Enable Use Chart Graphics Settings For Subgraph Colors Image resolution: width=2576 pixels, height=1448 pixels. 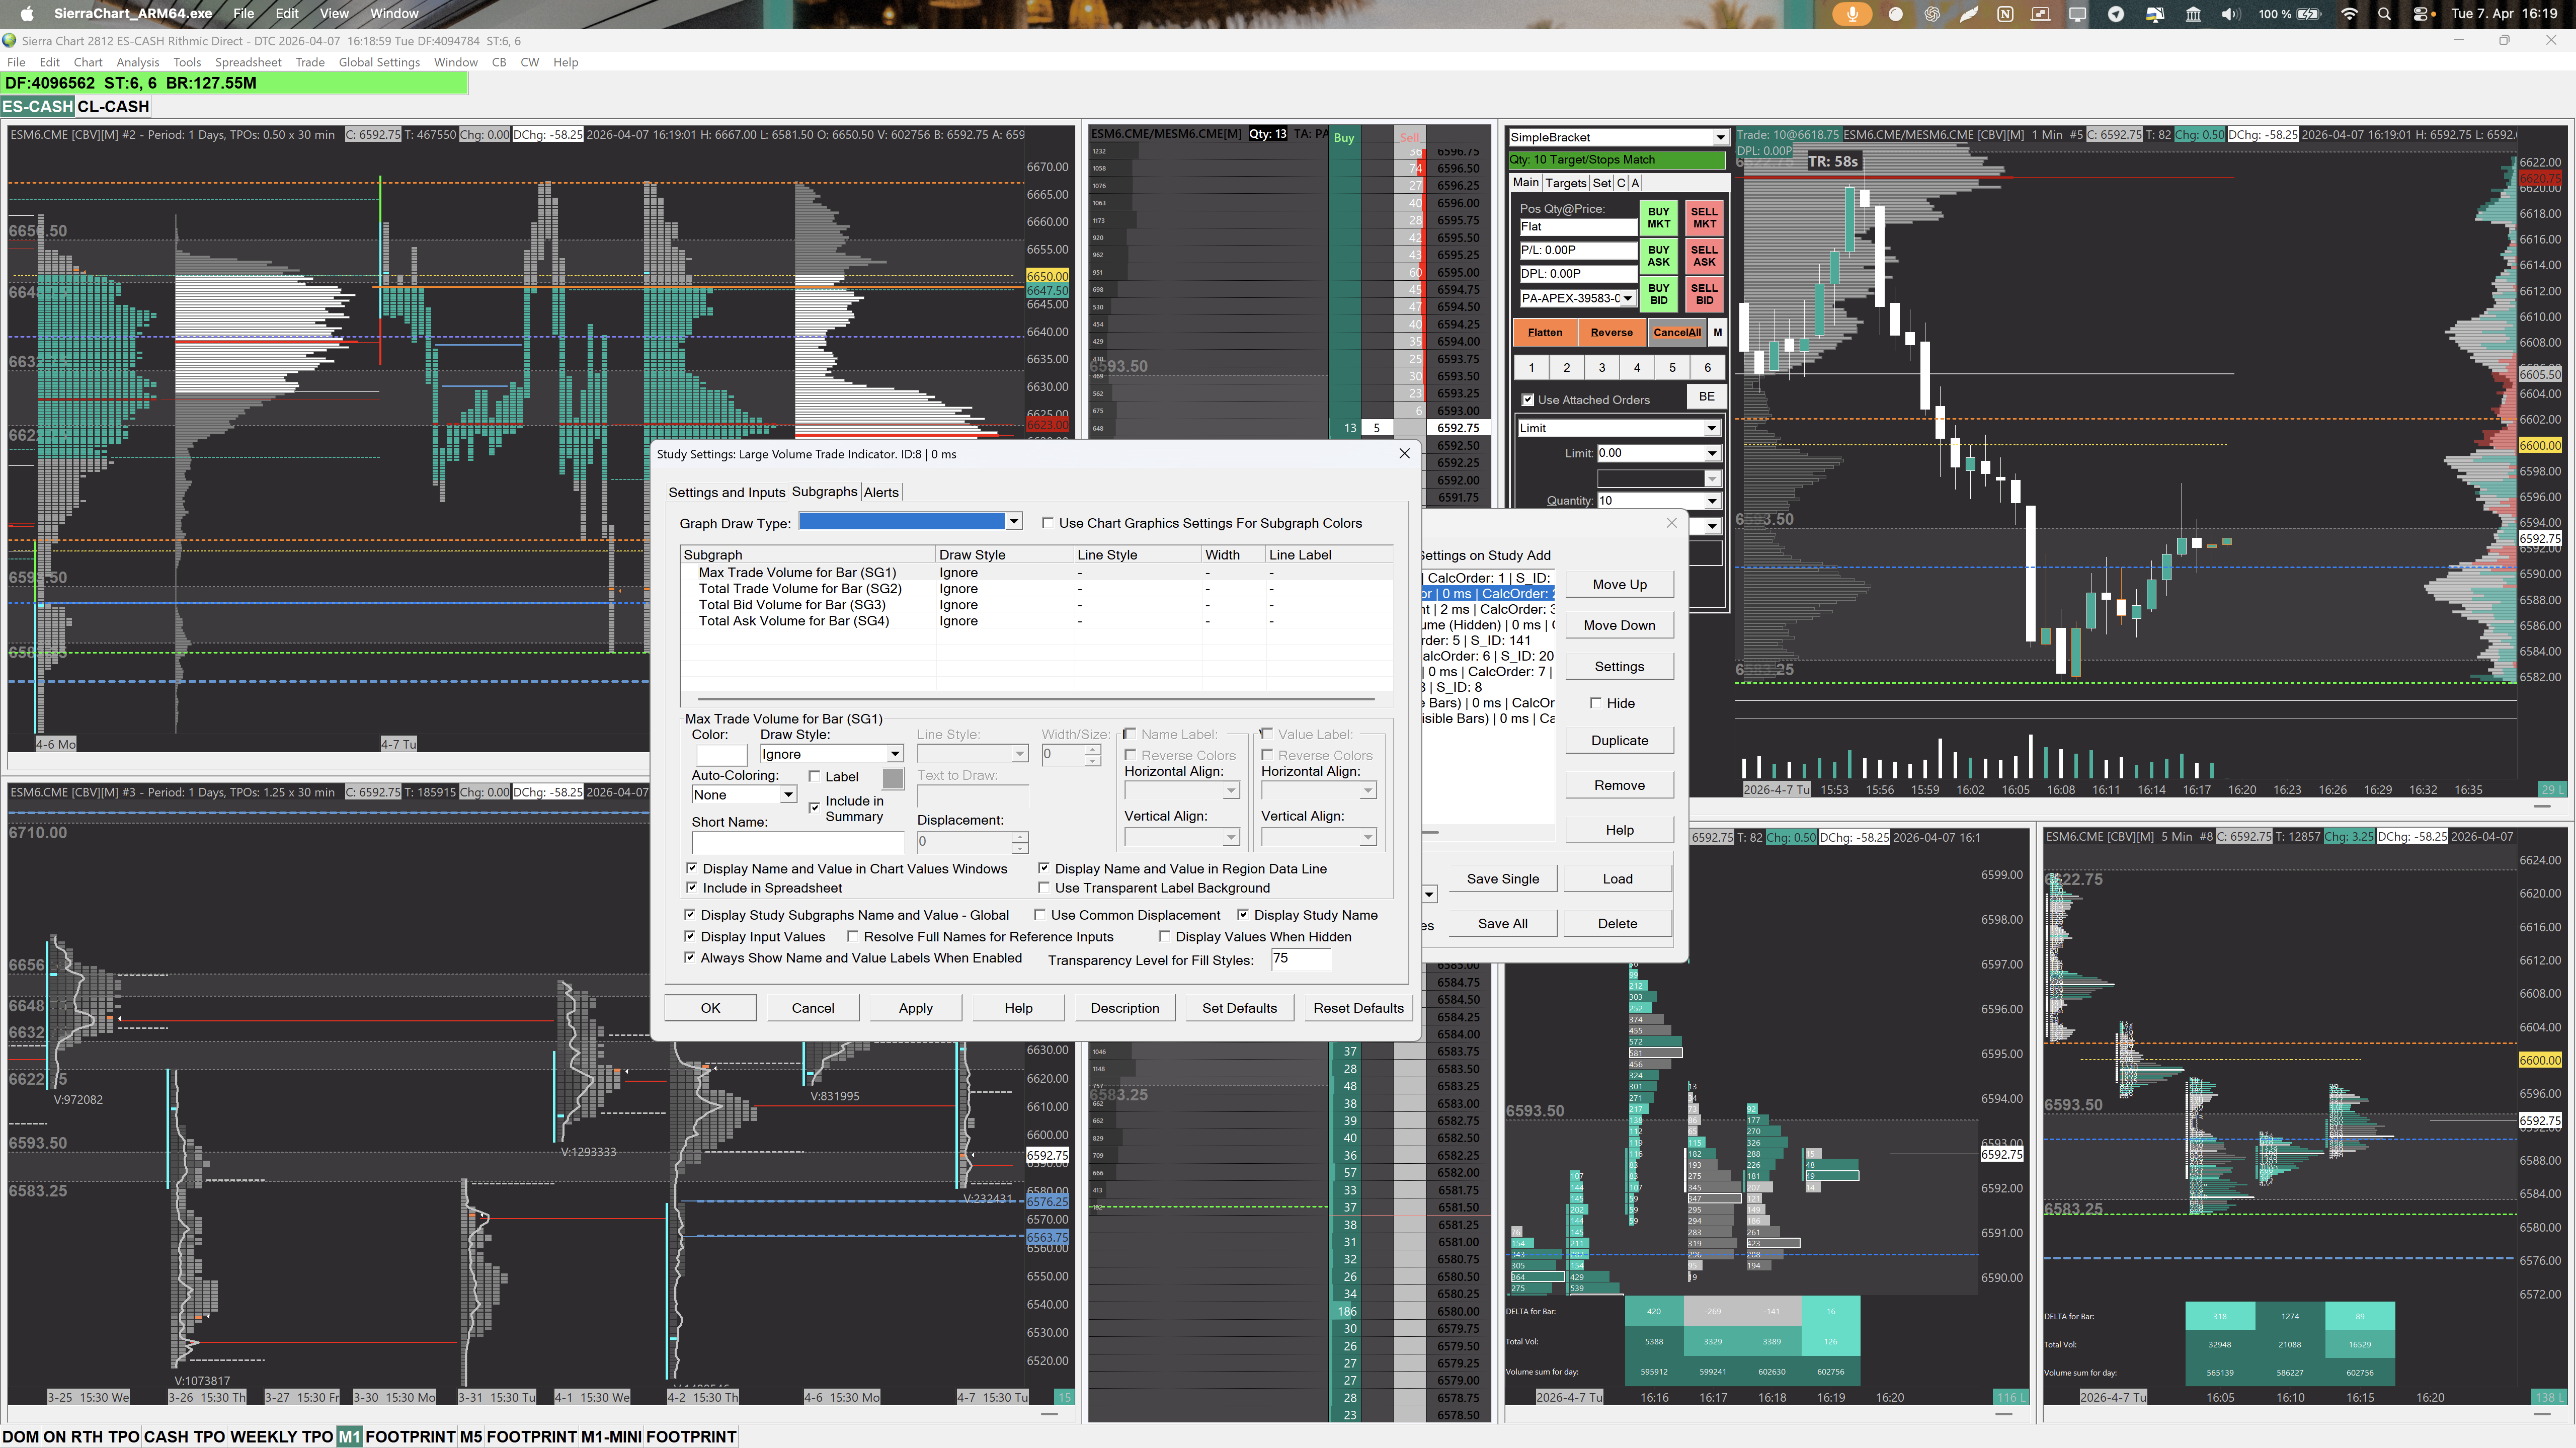1047,522
